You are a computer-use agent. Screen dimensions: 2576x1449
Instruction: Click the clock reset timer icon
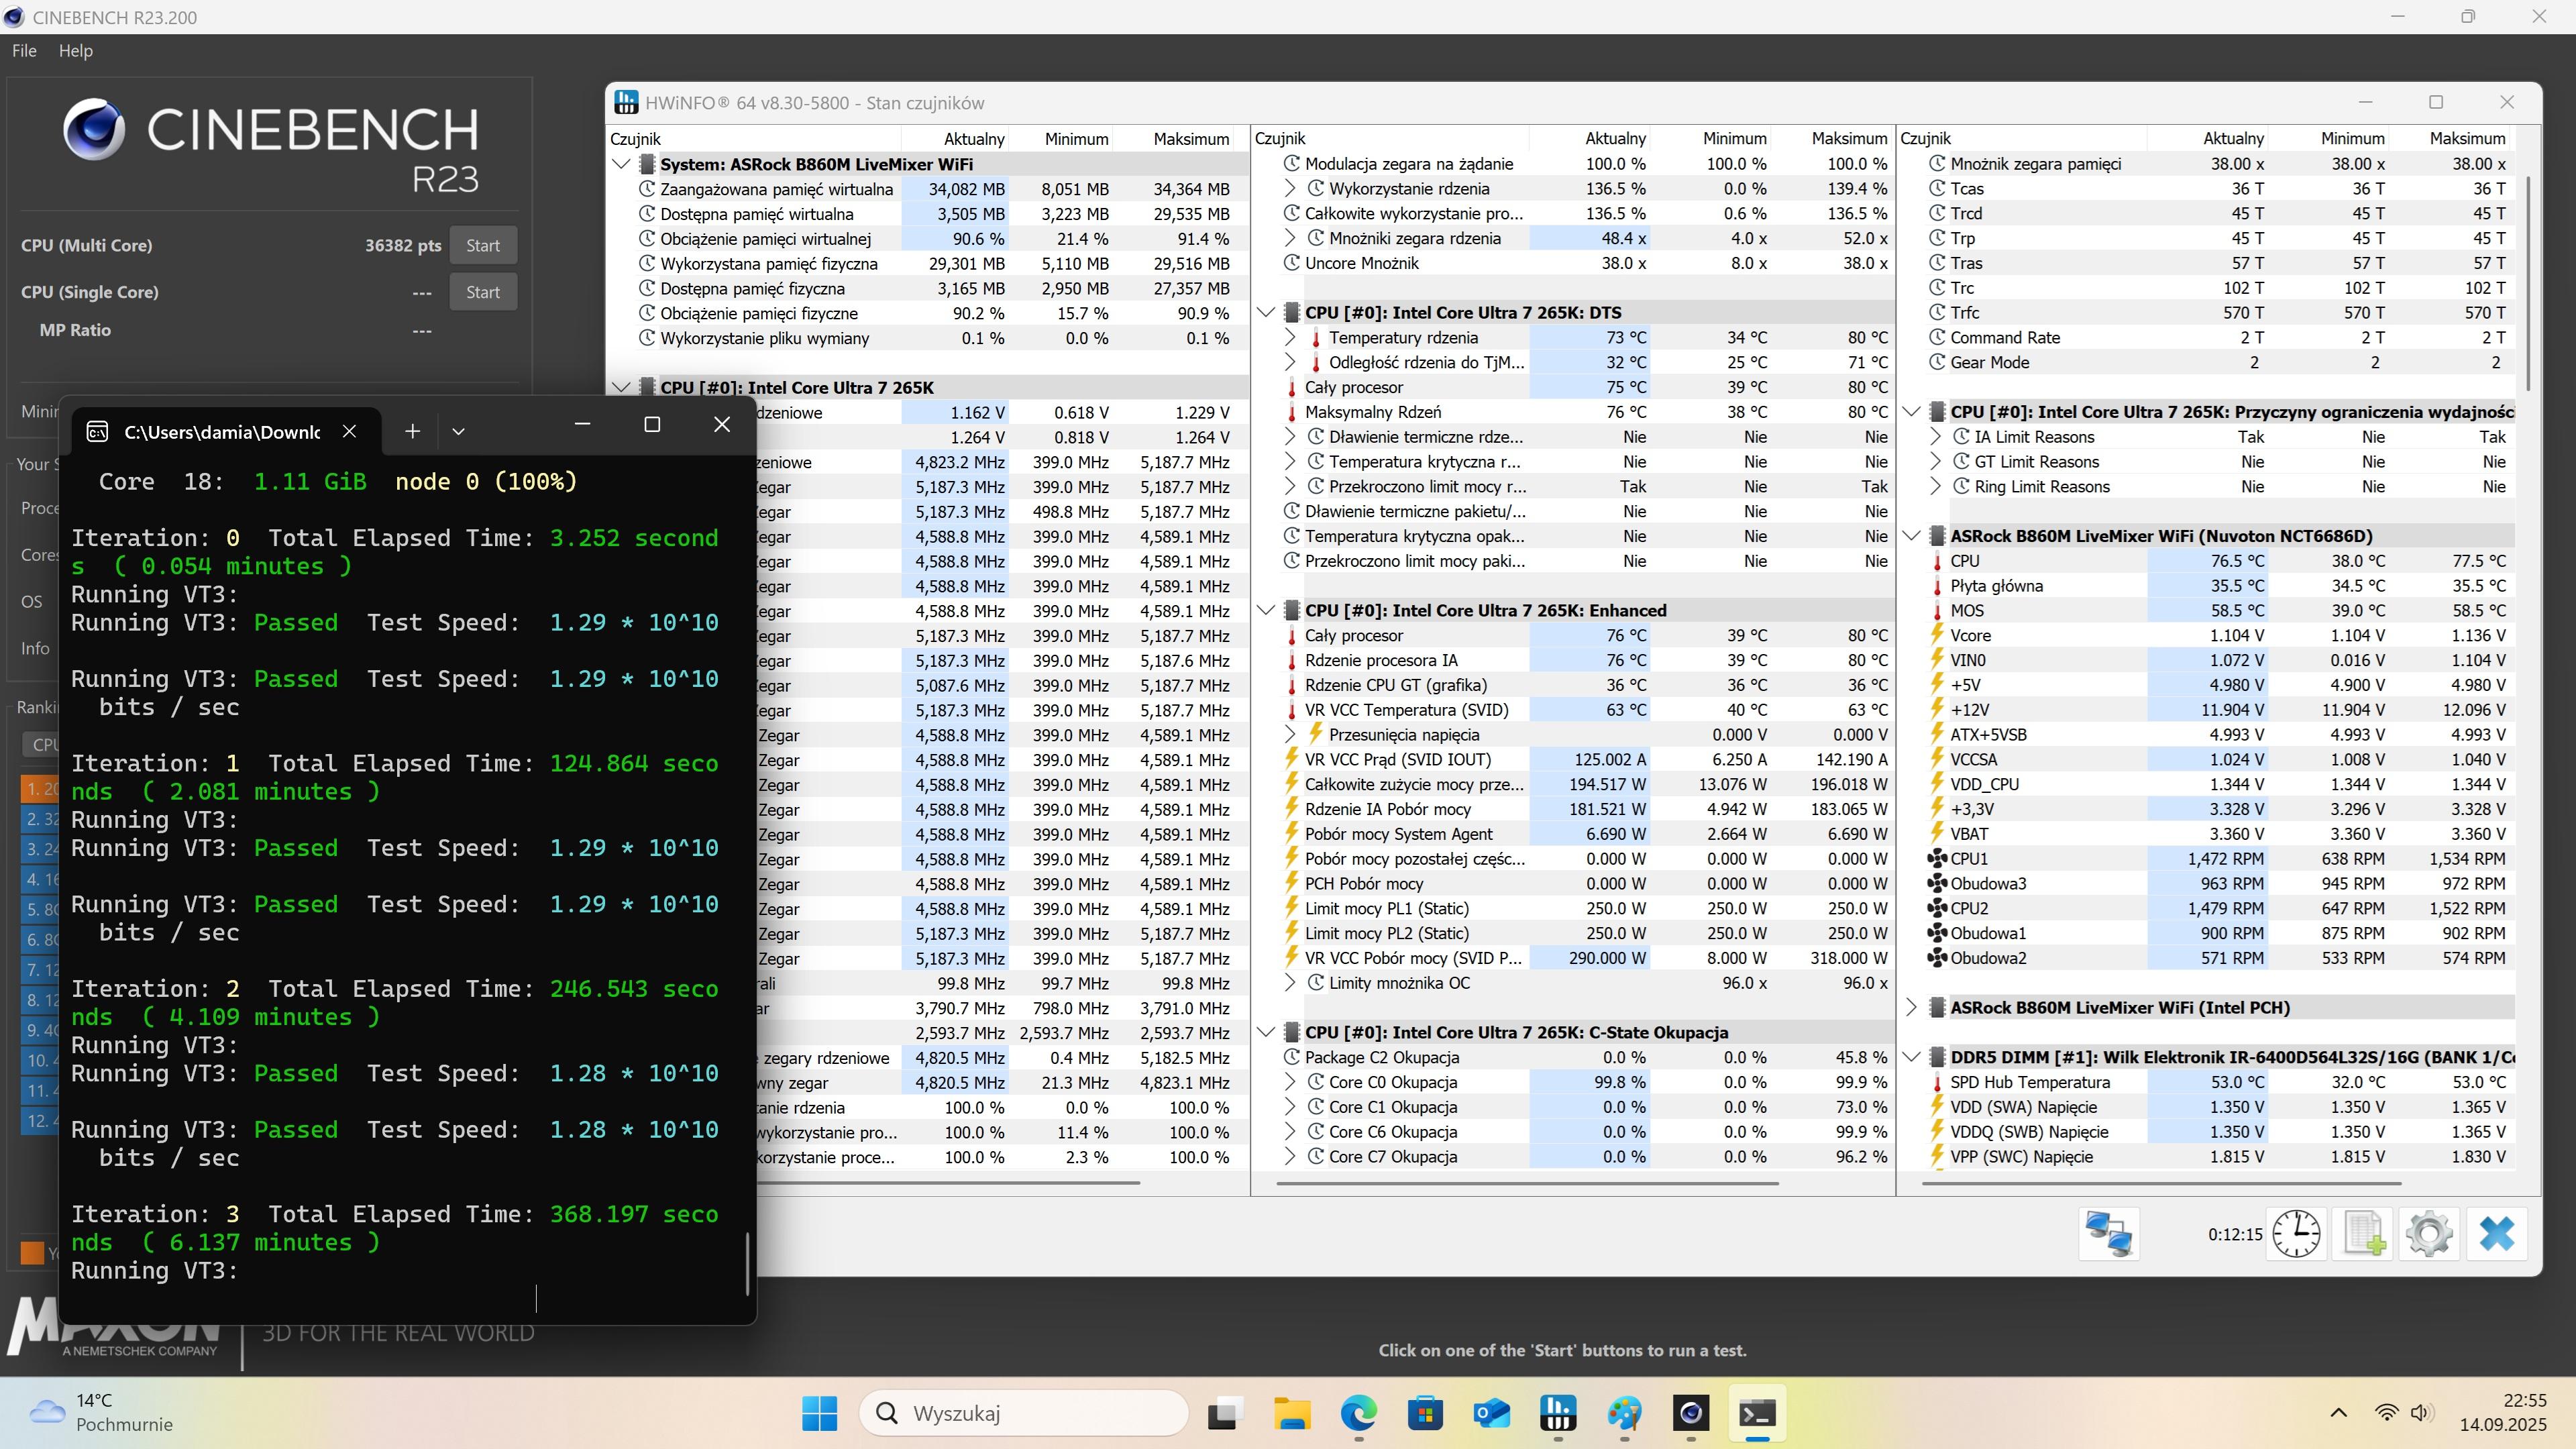(2296, 1233)
